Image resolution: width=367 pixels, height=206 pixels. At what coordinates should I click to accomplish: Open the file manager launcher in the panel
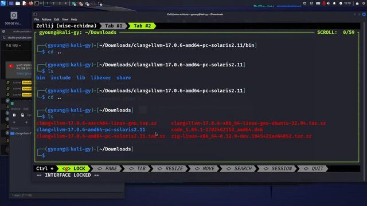tap(18, 3)
